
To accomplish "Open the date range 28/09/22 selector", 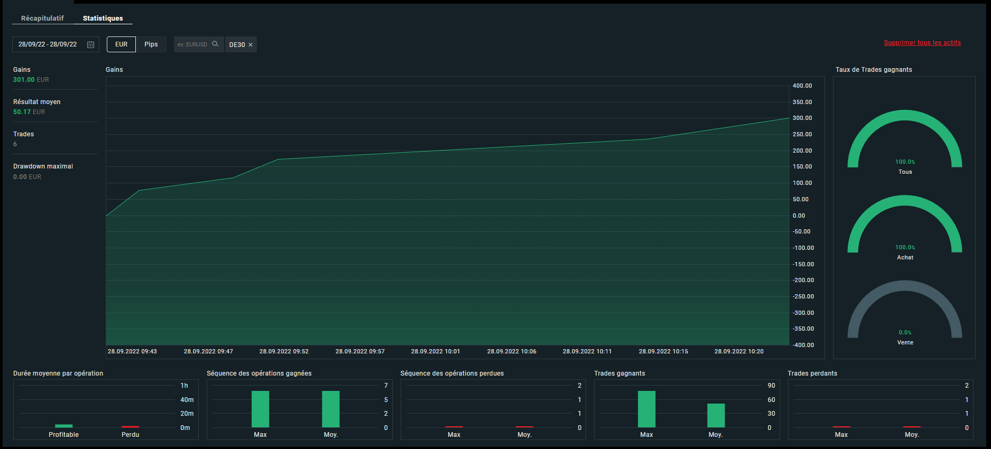I will (x=55, y=44).
